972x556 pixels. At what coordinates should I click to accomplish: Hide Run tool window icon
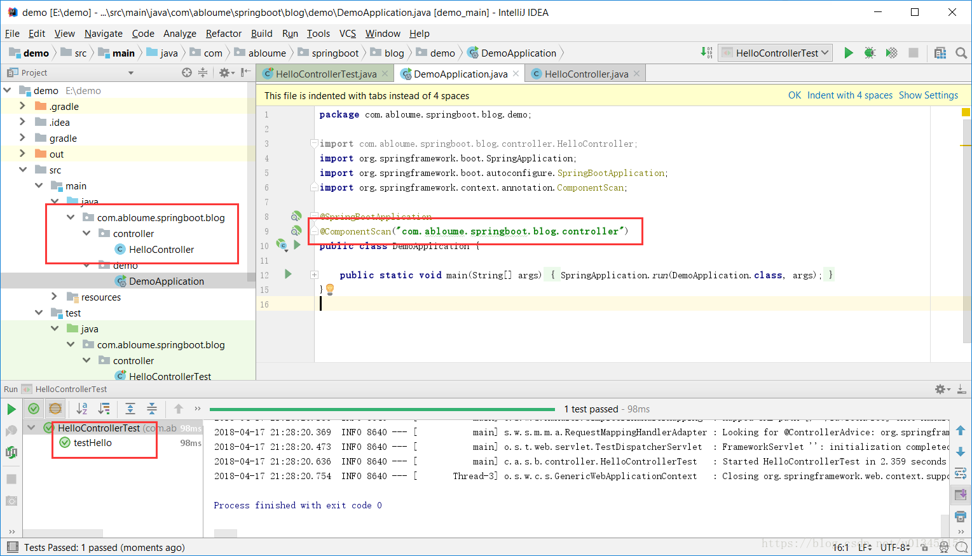coord(962,389)
